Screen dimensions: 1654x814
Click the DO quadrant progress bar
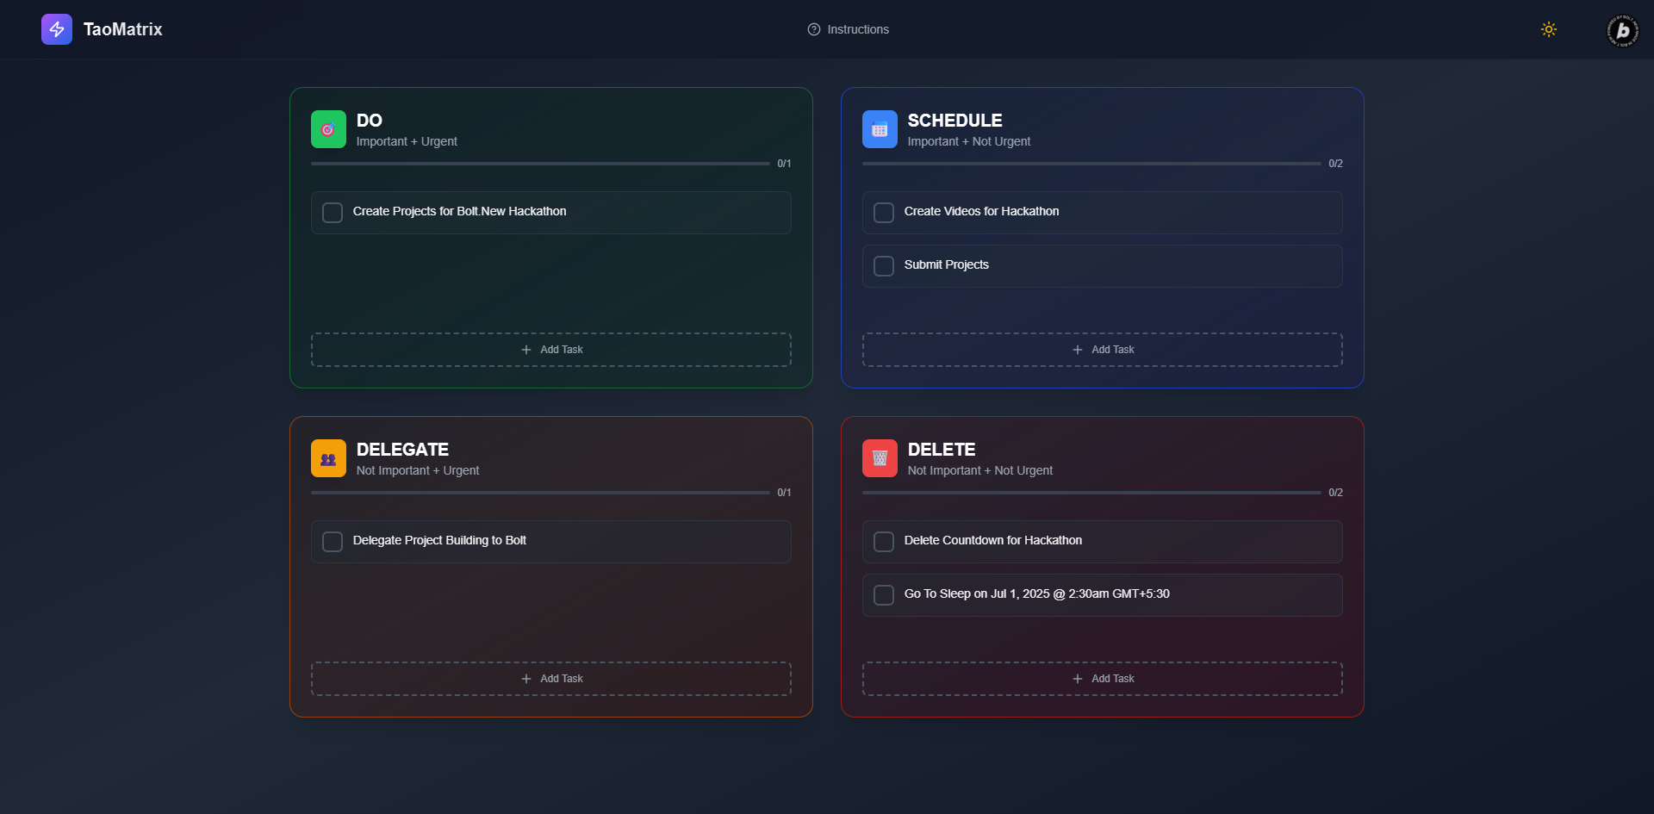pyautogui.click(x=541, y=163)
